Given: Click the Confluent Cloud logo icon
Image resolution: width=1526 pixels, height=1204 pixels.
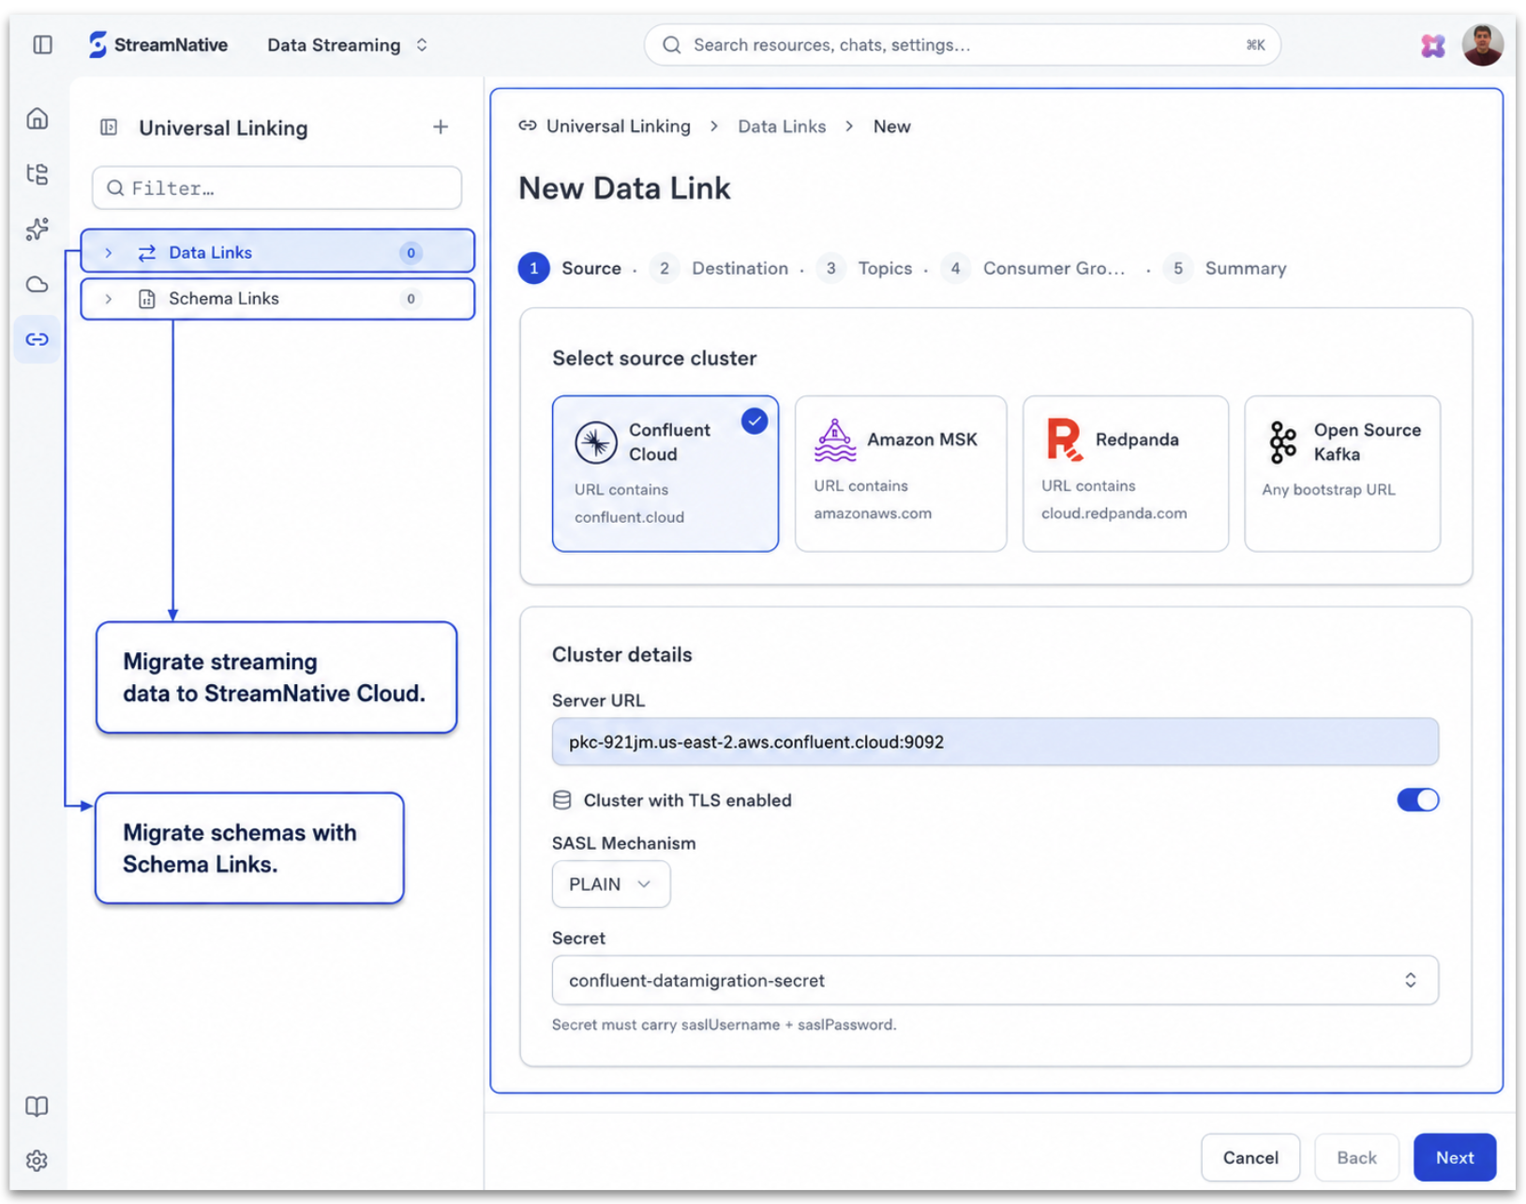Looking at the screenshot, I should point(596,442).
